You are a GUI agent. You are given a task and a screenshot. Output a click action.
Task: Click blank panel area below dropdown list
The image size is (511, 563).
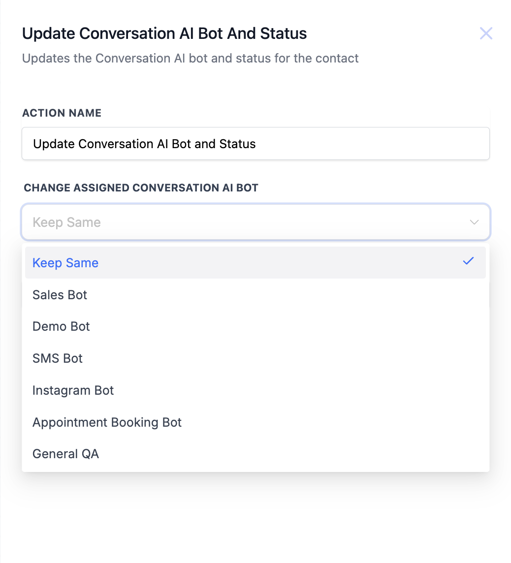(255, 517)
